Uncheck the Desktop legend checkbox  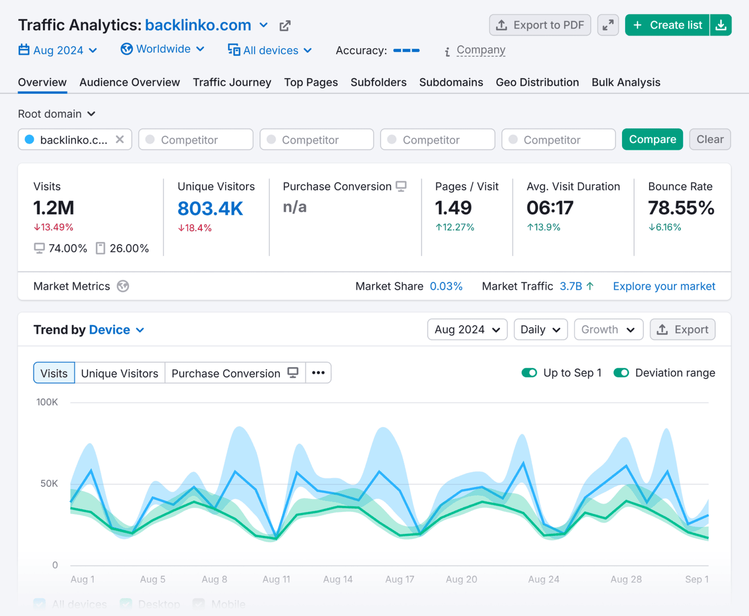pyautogui.click(x=126, y=604)
